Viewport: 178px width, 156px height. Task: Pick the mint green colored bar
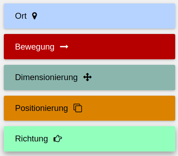coord(90,139)
